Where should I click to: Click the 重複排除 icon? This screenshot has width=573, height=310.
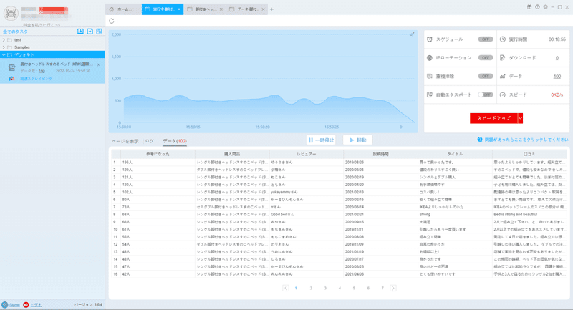pos(430,77)
